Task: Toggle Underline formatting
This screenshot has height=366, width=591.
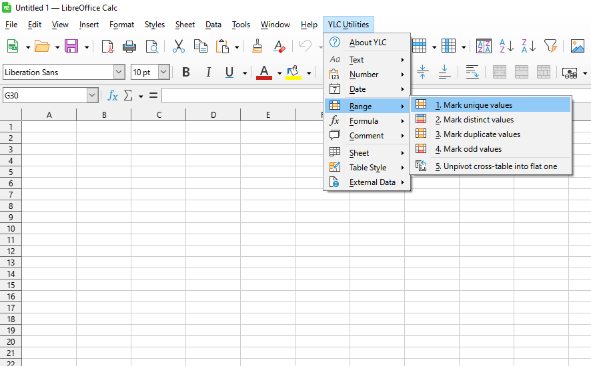Action: [229, 73]
